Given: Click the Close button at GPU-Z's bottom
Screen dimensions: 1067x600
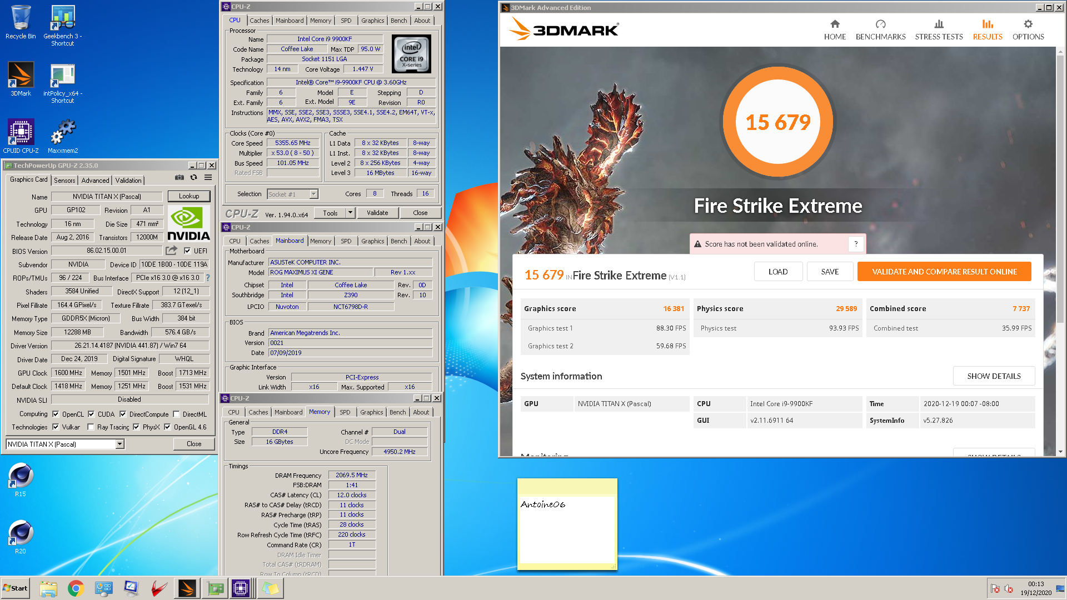Looking at the screenshot, I should tap(194, 444).
